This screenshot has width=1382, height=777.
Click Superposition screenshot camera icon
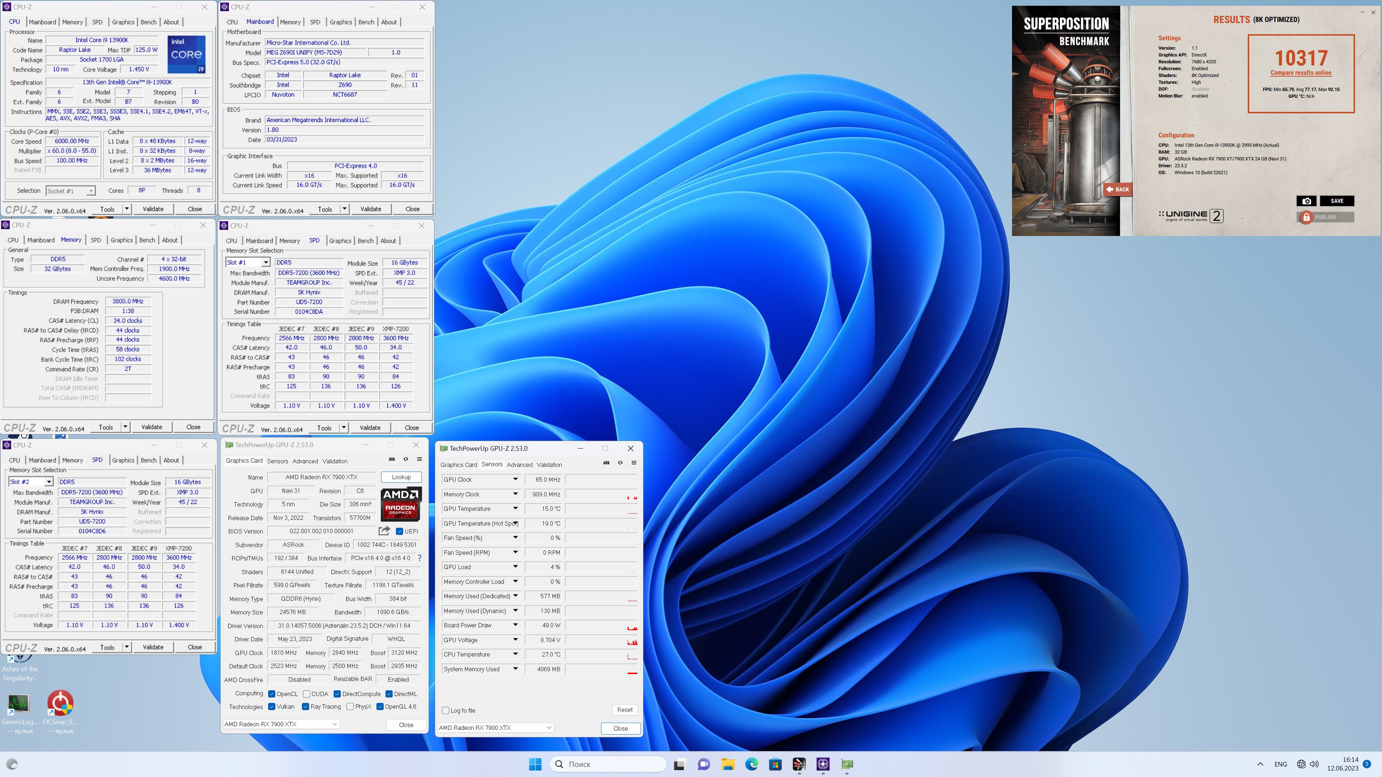1306,201
